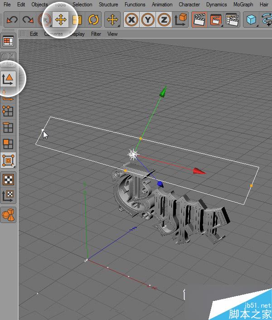This screenshot has width=272, height=320.
Task: Click the blue Z-axis gizmo handle
Action: 160,184
